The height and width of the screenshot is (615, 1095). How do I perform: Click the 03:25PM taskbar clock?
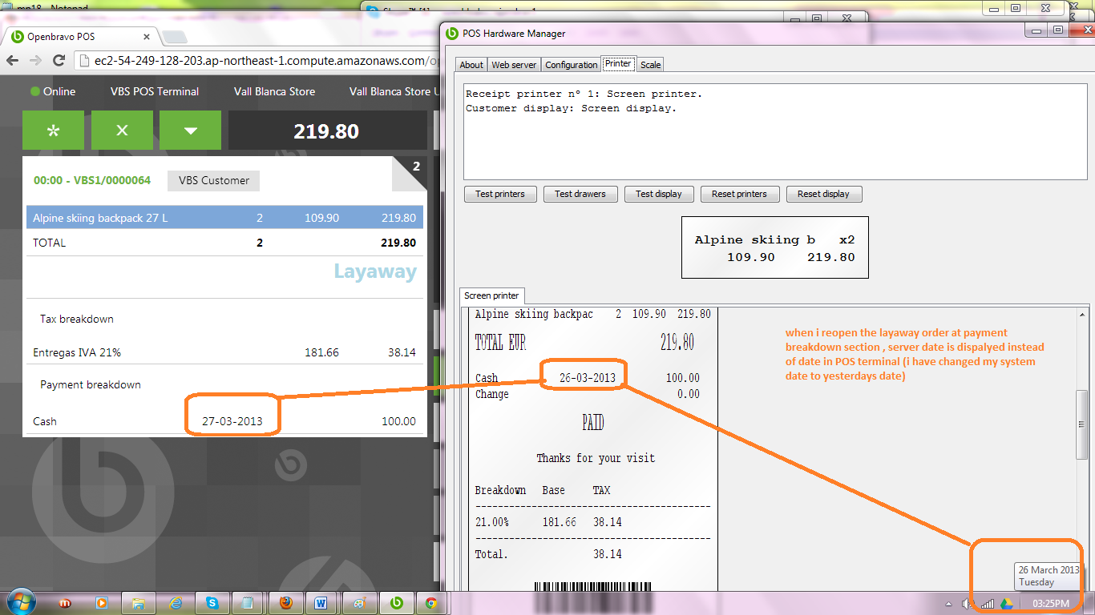click(x=1051, y=603)
